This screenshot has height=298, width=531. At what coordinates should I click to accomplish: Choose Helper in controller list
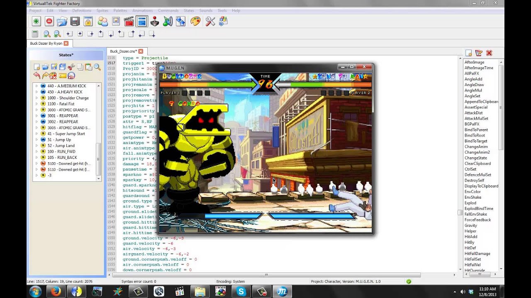(470, 231)
